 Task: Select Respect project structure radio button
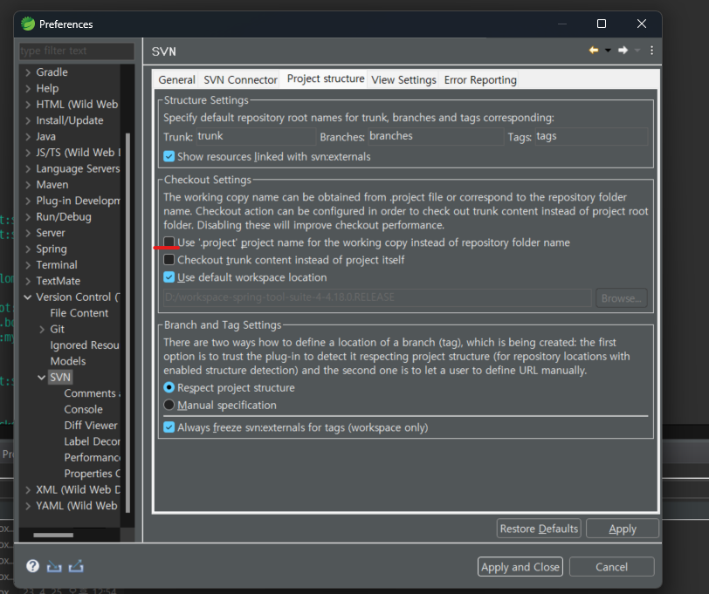click(x=169, y=387)
